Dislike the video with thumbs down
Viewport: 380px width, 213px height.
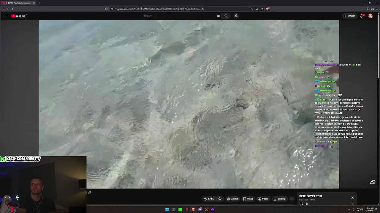tap(220, 199)
